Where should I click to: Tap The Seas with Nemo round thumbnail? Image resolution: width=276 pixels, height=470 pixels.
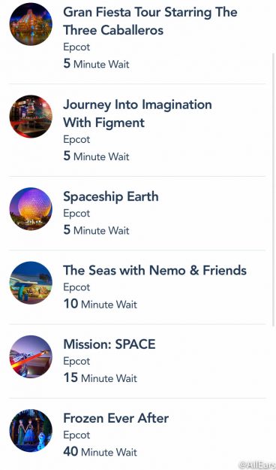pos(31,283)
